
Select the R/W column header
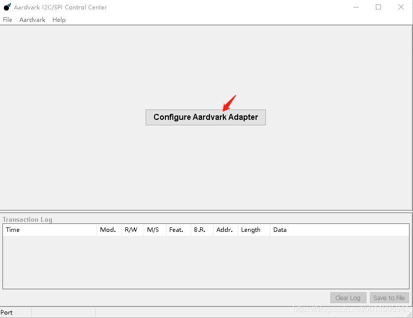133,230
